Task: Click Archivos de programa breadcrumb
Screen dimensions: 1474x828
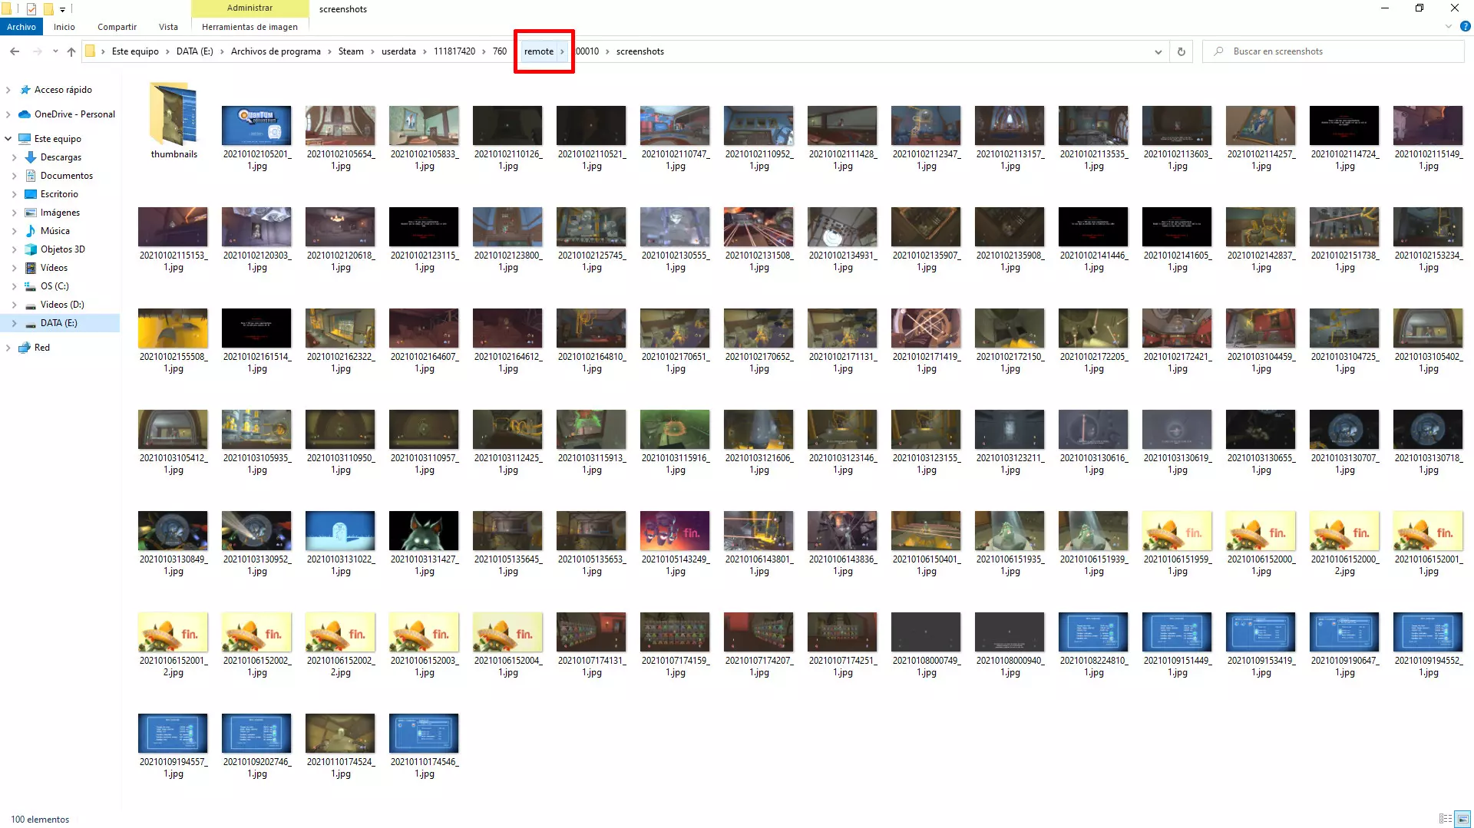Action: point(276,51)
